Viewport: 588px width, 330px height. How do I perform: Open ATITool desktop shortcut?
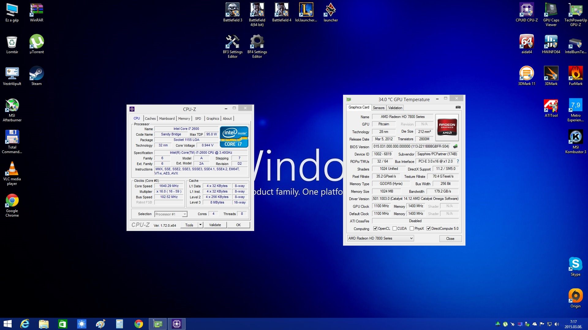[x=551, y=108]
